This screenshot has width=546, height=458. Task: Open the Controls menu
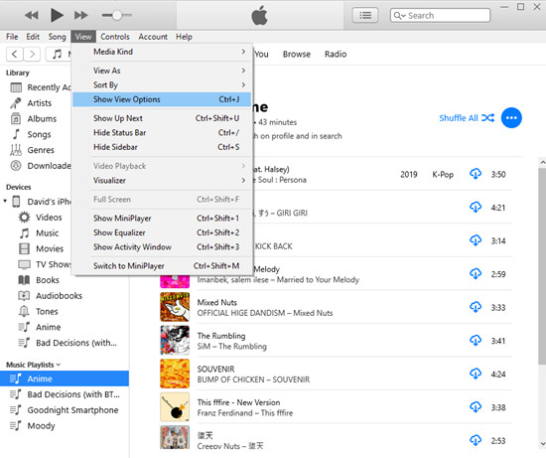pyautogui.click(x=115, y=37)
